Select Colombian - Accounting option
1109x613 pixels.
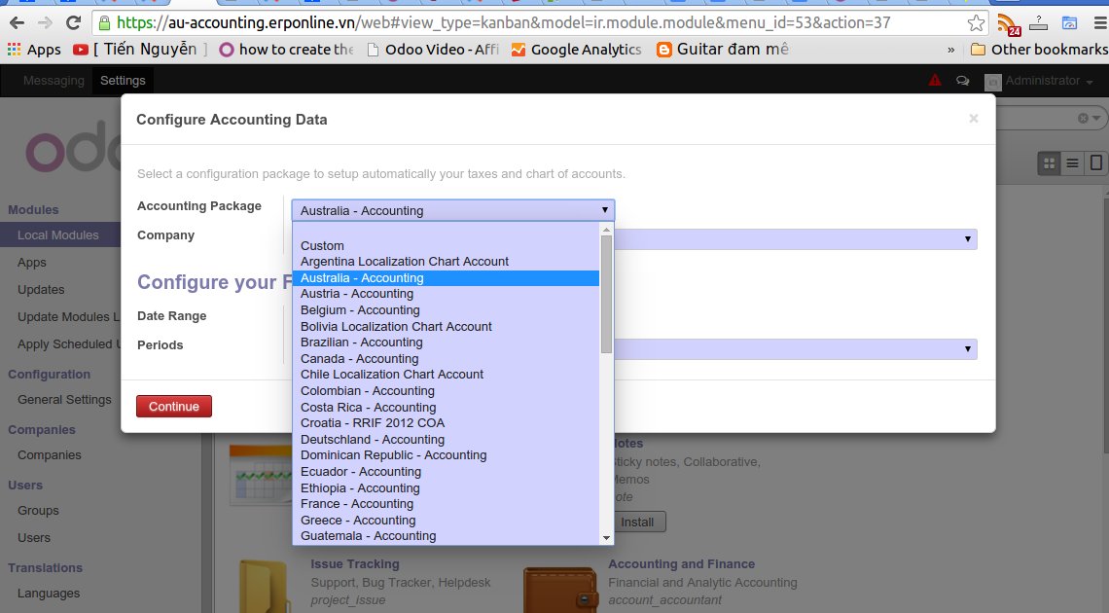click(447, 391)
